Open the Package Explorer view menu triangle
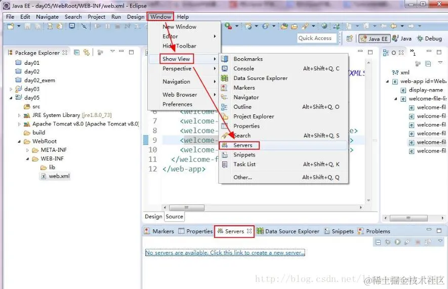 click(x=112, y=52)
